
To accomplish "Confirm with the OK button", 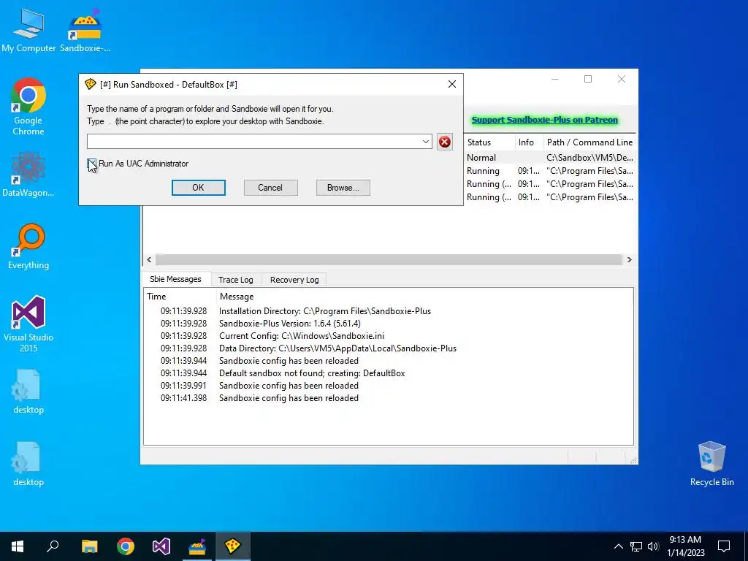I will 199,188.
